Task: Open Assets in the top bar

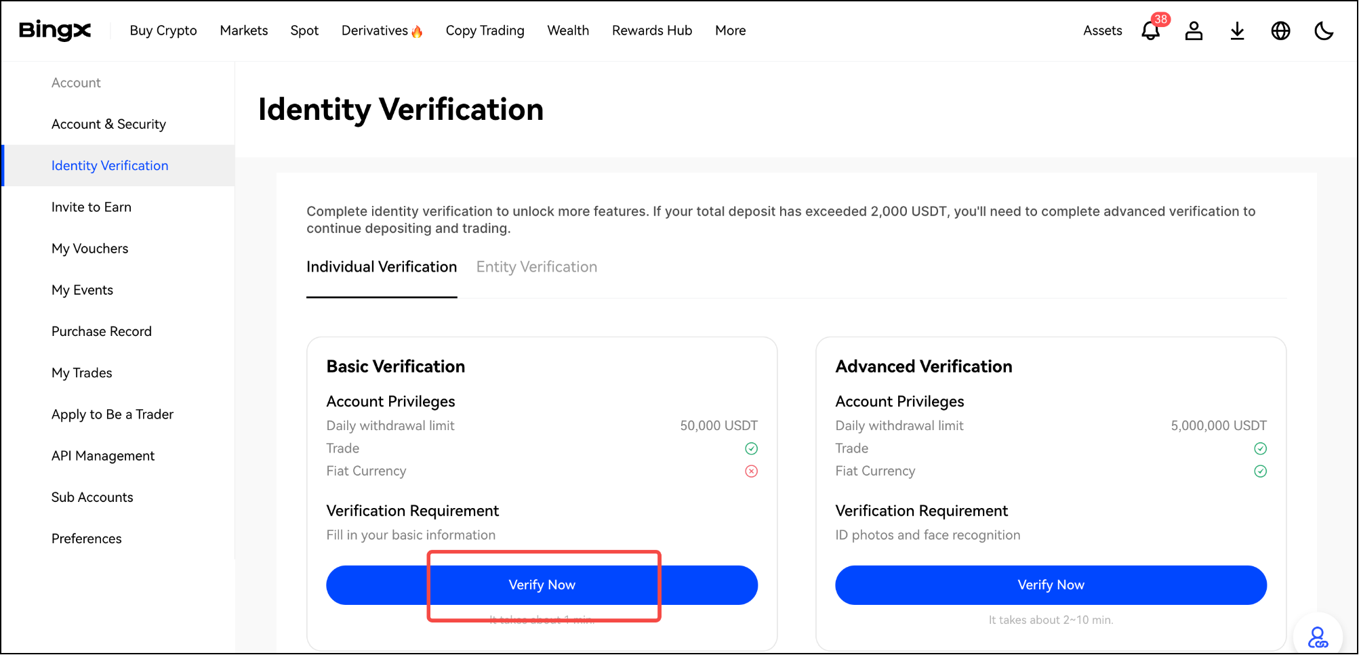Action: [1102, 30]
